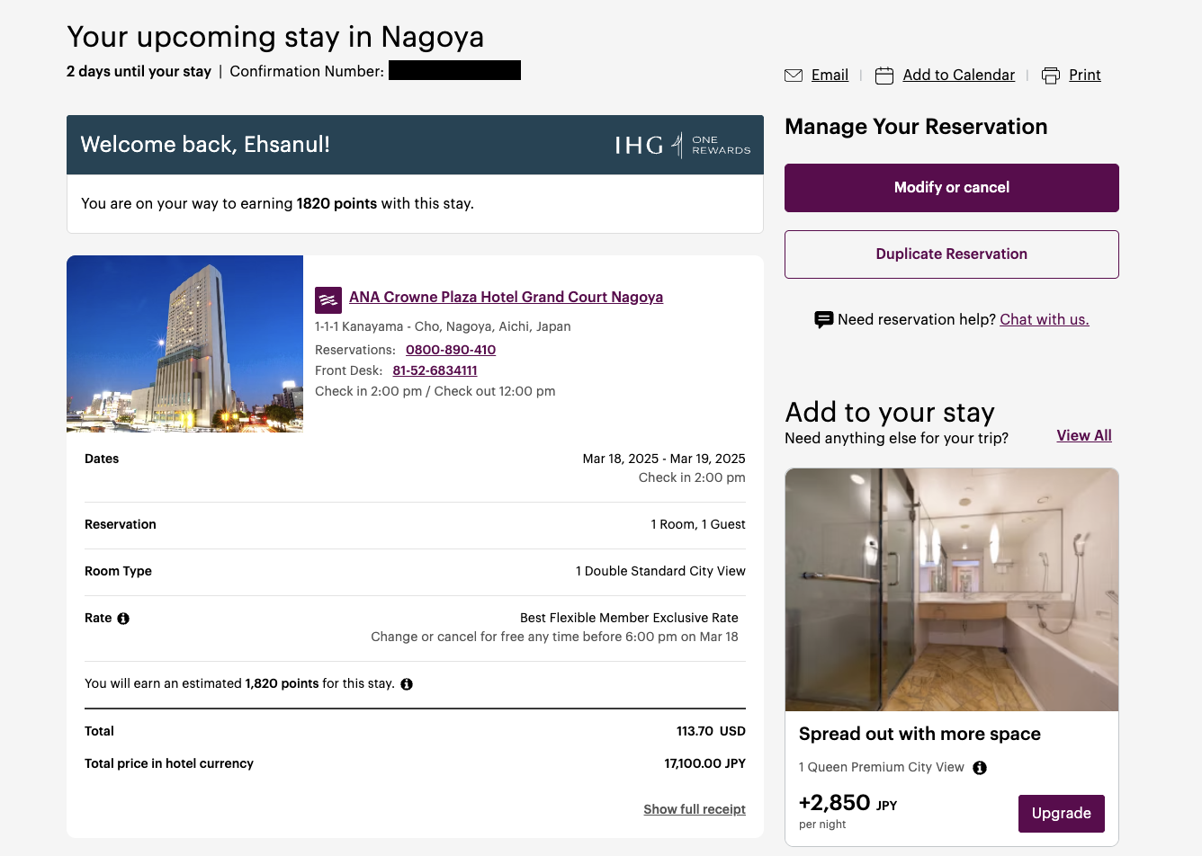Click the IHG One Rewards logo
Viewport: 1202px width, 856px height.
coord(683,145)
